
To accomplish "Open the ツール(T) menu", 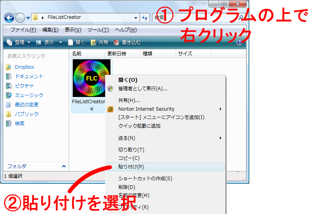I will 98,30.
